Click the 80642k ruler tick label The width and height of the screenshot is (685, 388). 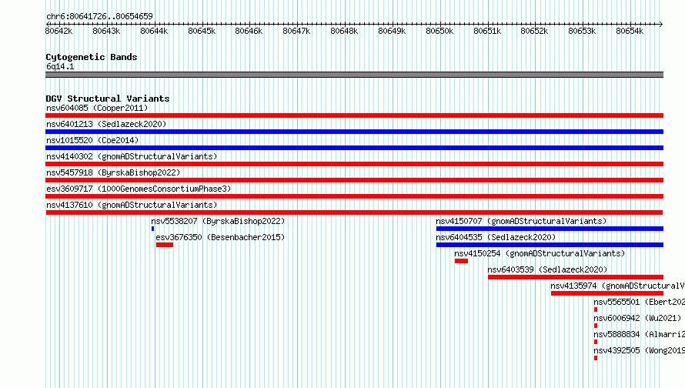pos(58,31)
